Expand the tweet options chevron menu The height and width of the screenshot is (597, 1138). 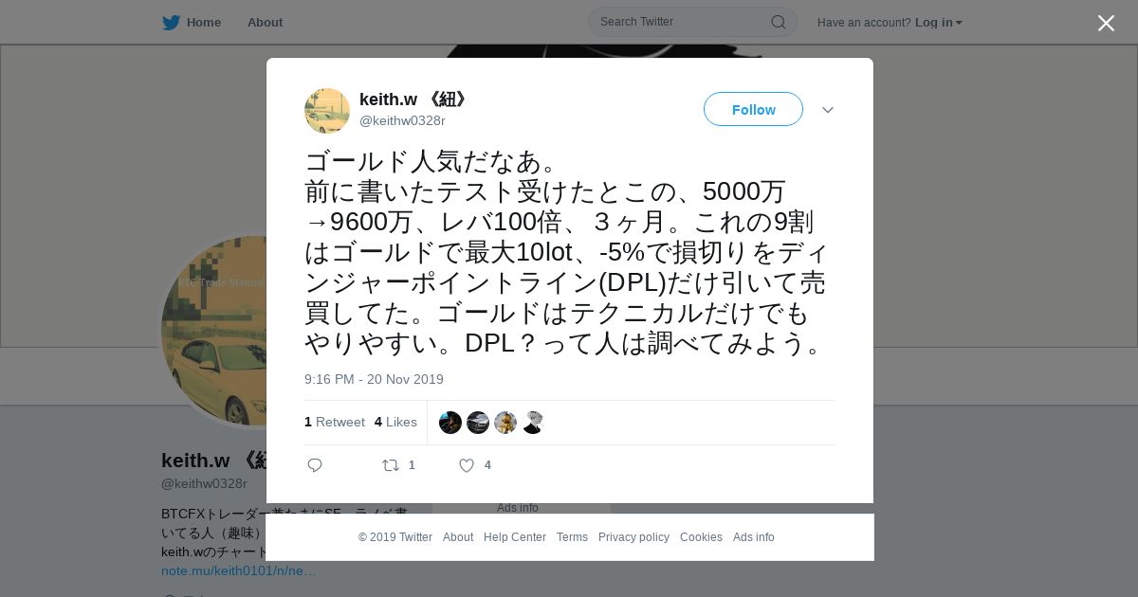828,110
